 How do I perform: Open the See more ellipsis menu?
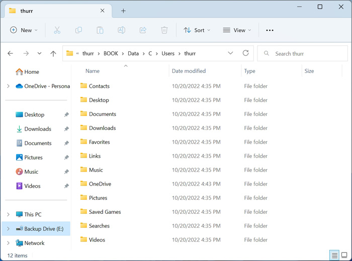[270, 30]
